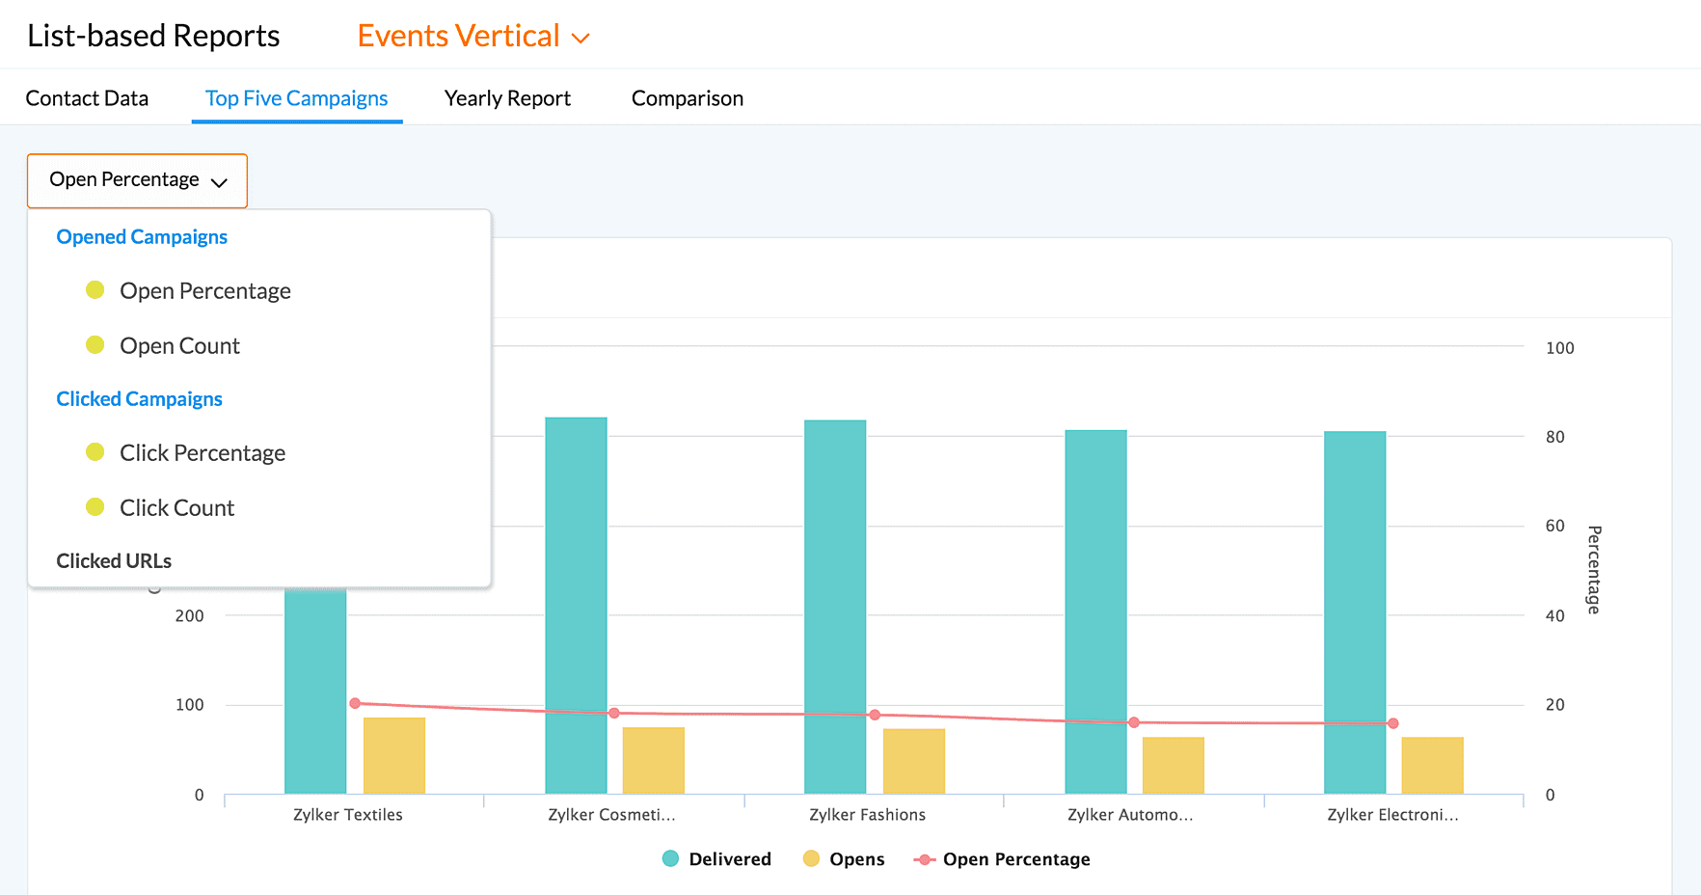Image resolution: width=1701 pixels, height=895 pixels.
Task: Collapse the Open Percentage metric dropdown
Action: click(x=137, y=180)
